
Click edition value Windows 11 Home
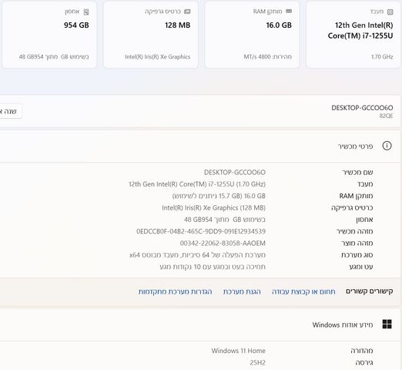239,351
